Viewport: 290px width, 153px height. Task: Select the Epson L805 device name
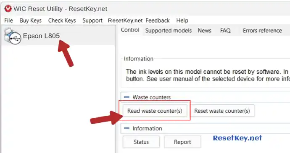click(x=41, y=36)
